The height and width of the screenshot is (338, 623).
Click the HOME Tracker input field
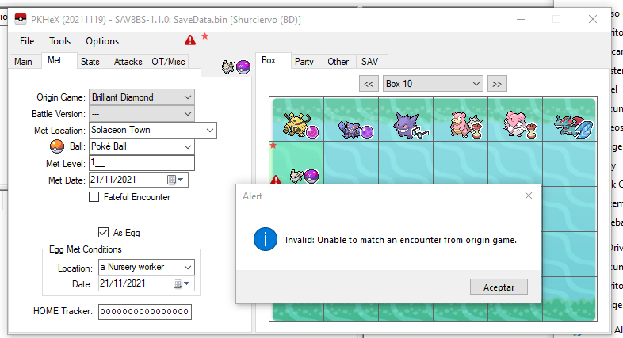(144, 311)
